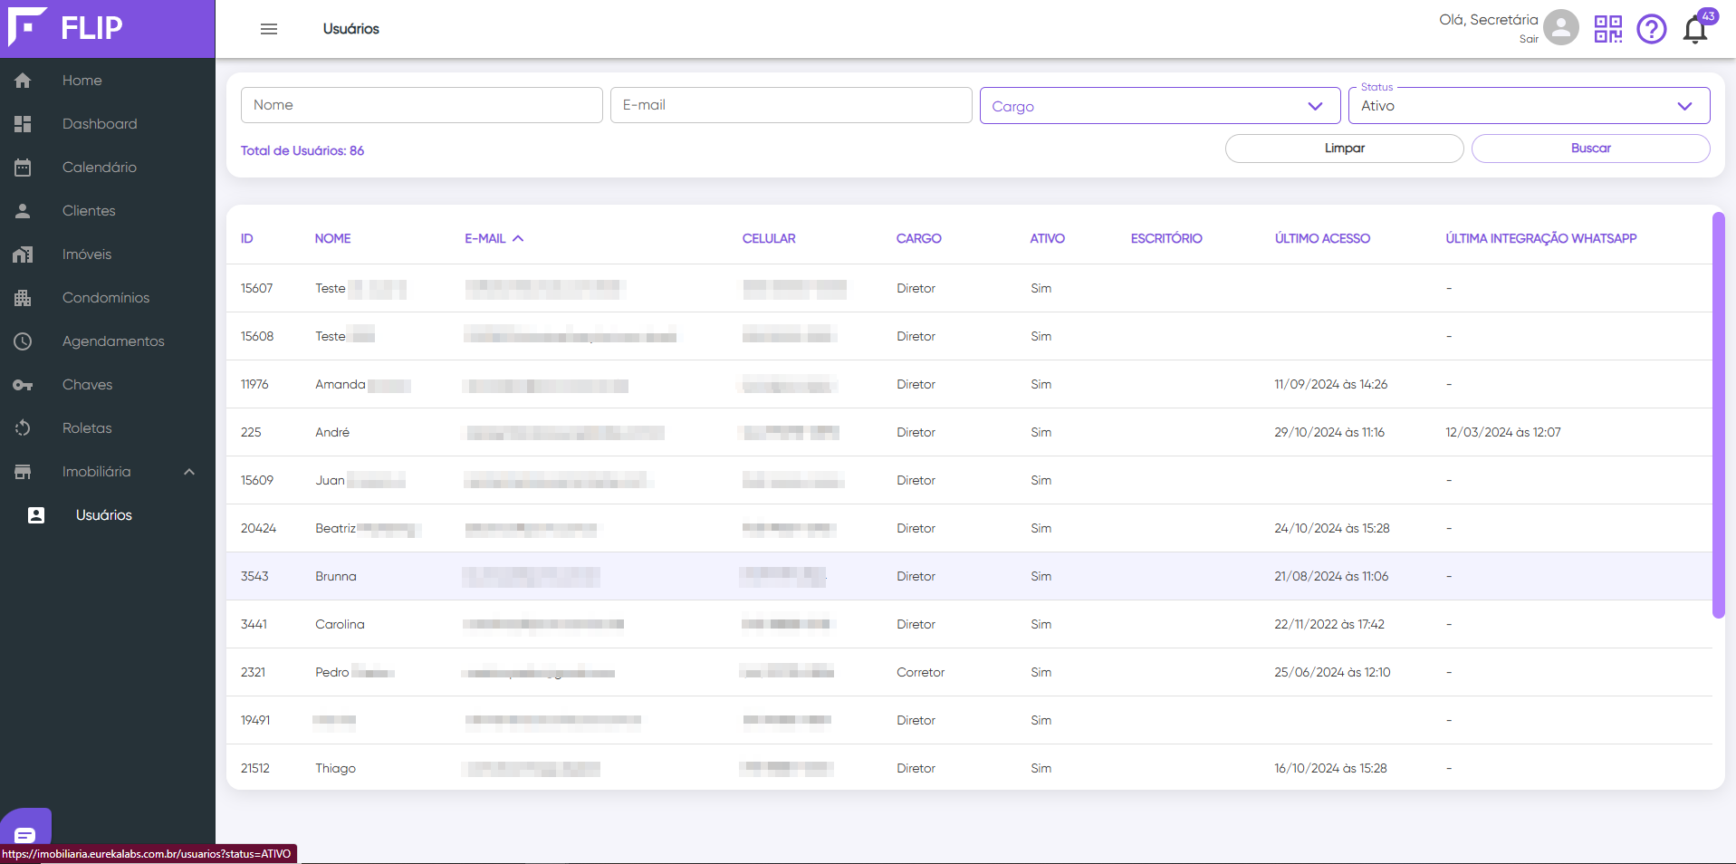Go to Home in sidebar
Image resolution: width=1736 pixels, height=864 pixels.
point(82,81)
